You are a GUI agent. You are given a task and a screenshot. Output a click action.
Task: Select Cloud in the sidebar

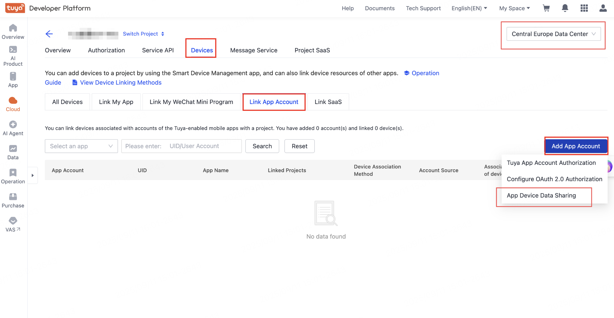coord(13,104)
